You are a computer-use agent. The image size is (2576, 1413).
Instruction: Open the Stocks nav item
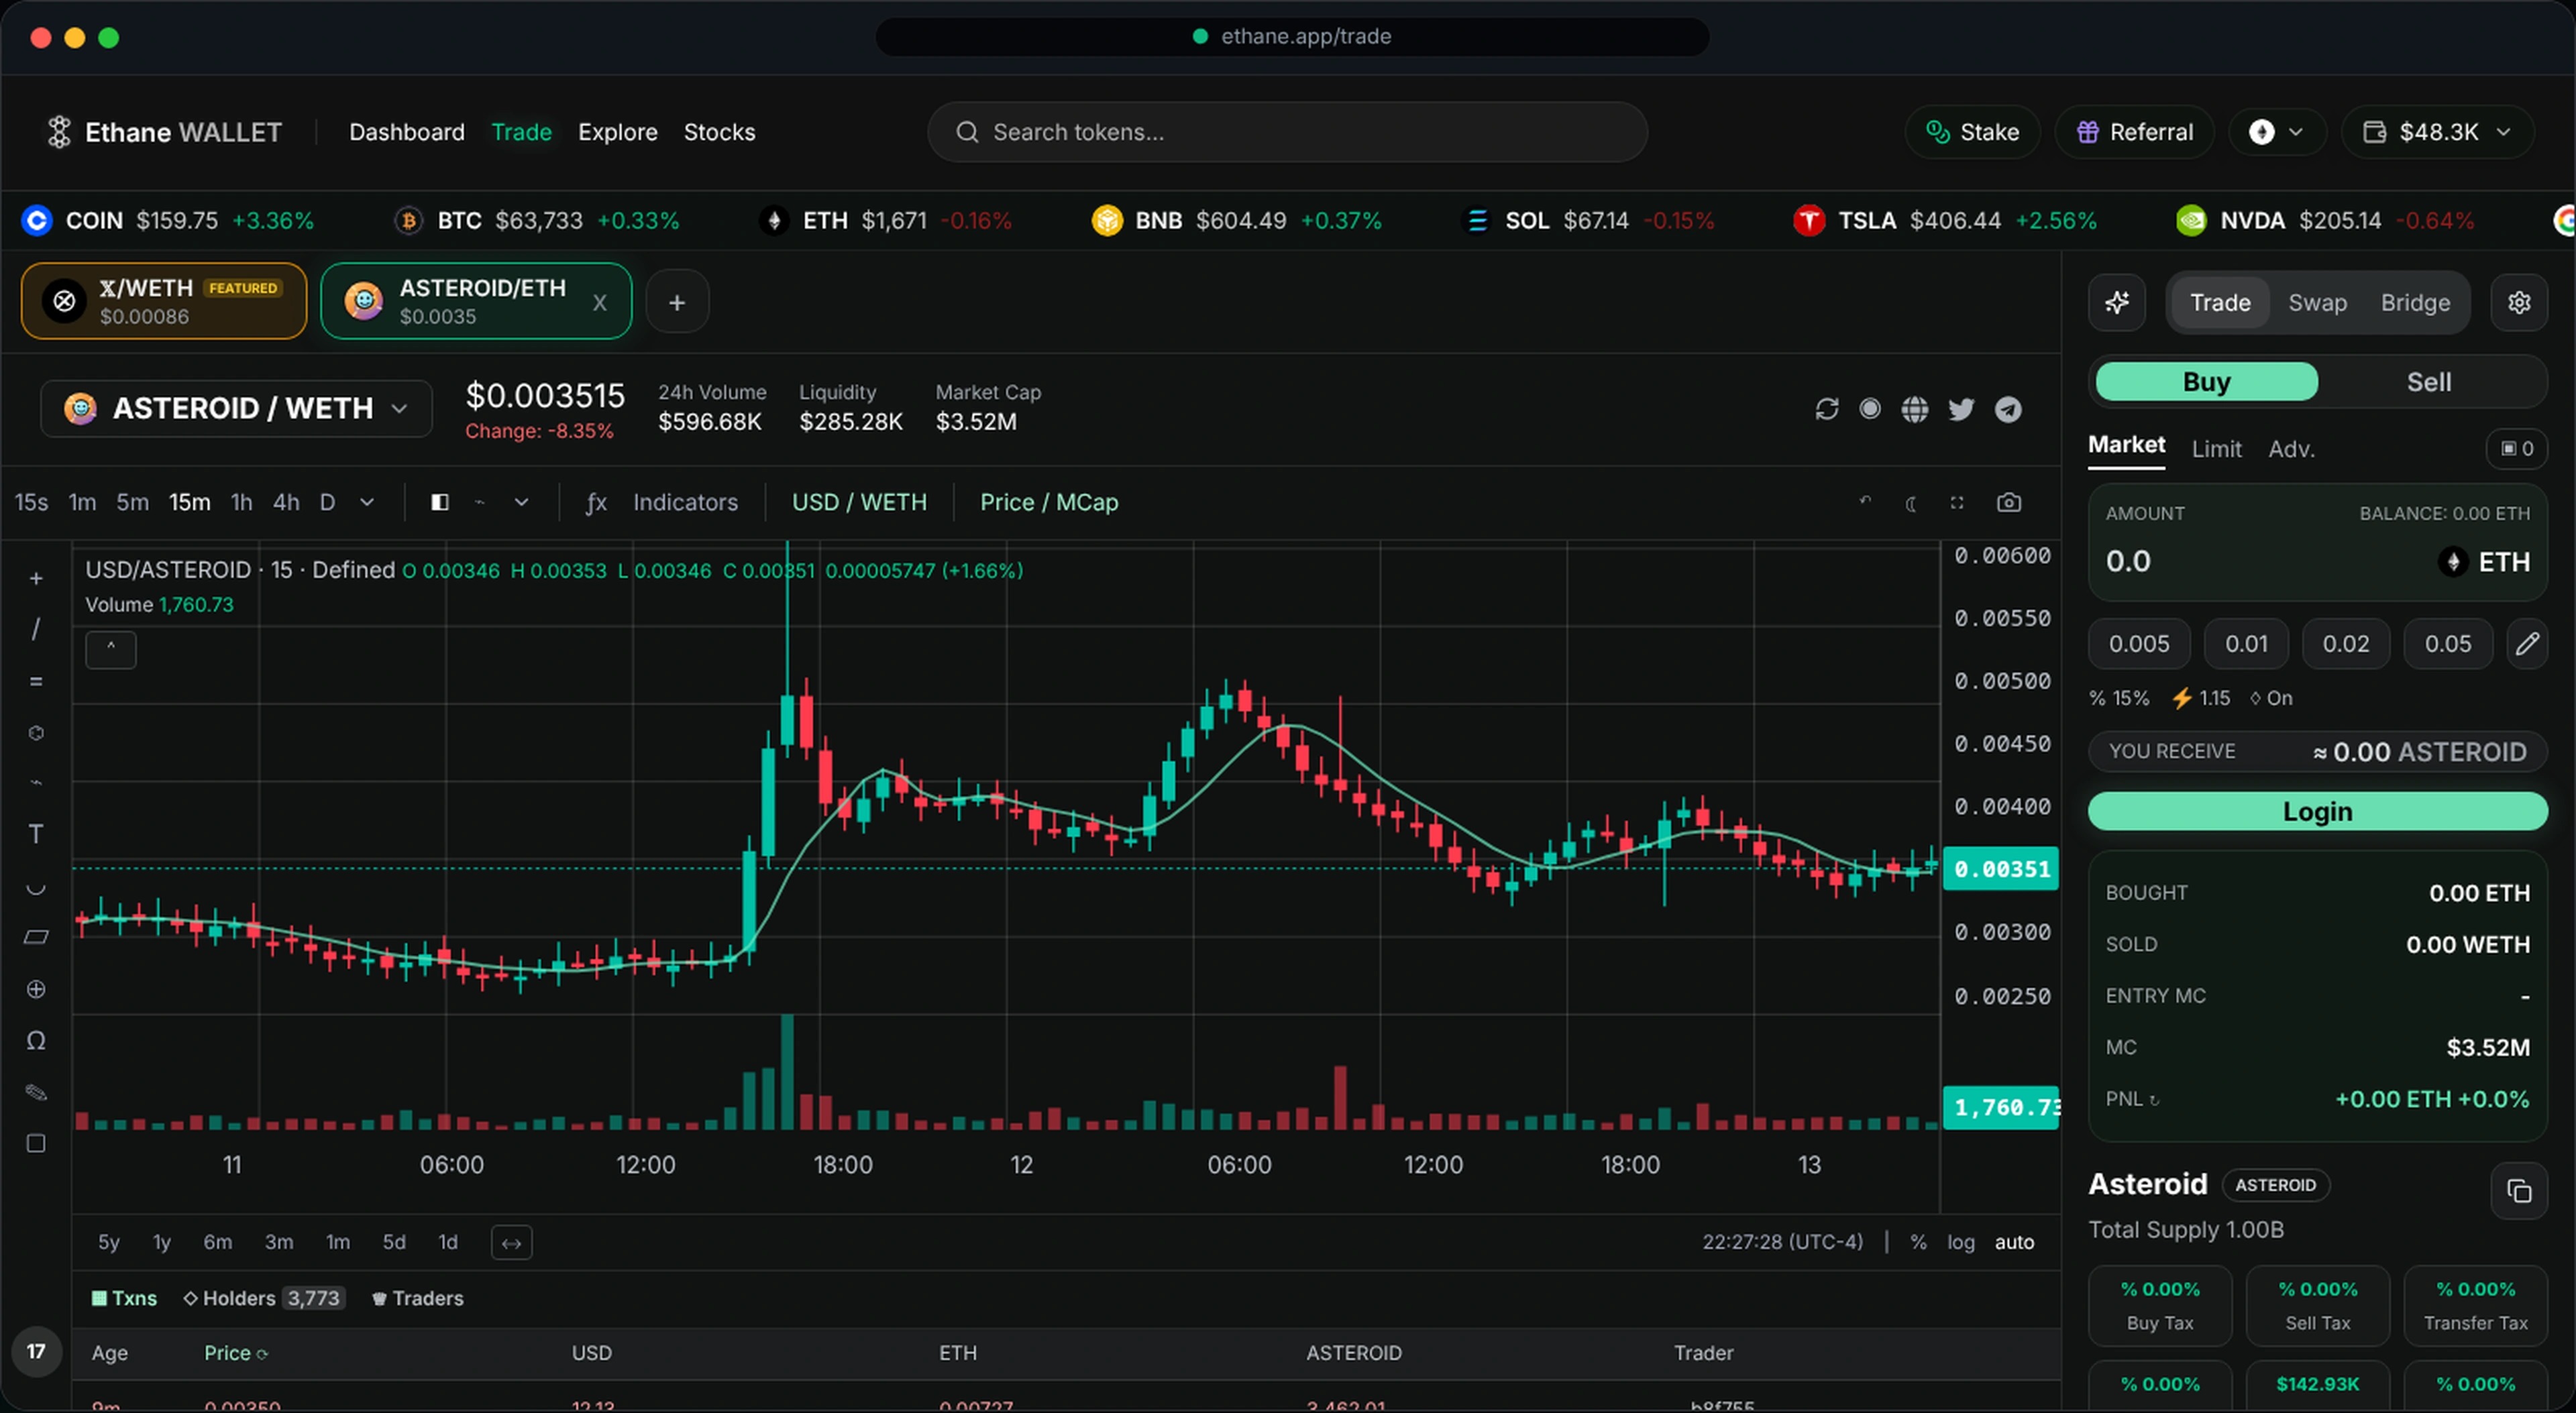[719, 132]
